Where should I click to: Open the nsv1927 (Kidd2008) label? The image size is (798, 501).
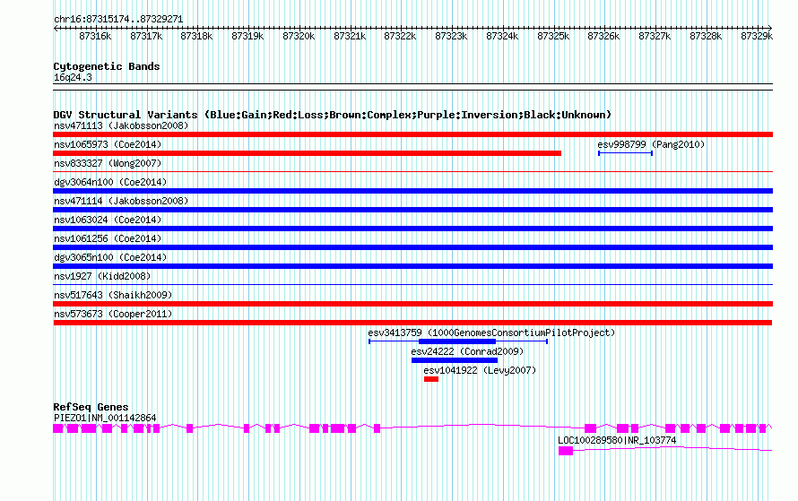click(102, 276)
